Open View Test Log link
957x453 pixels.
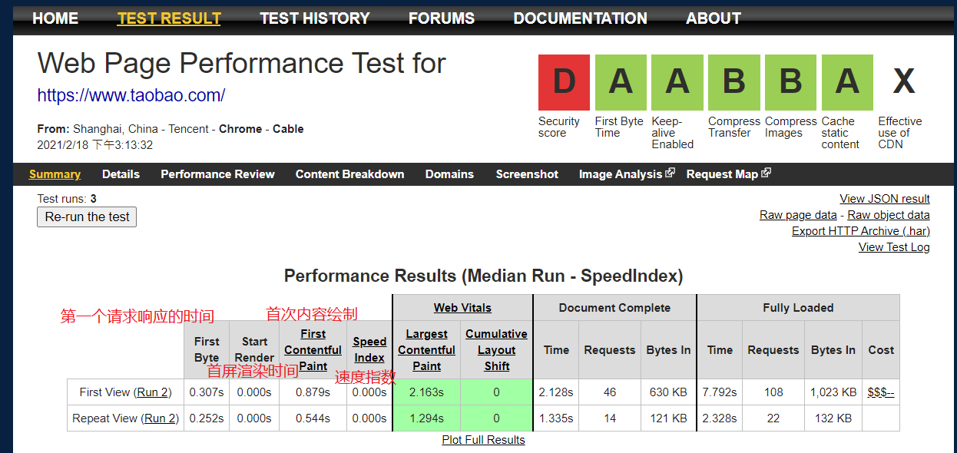click(x=894, y=247)
